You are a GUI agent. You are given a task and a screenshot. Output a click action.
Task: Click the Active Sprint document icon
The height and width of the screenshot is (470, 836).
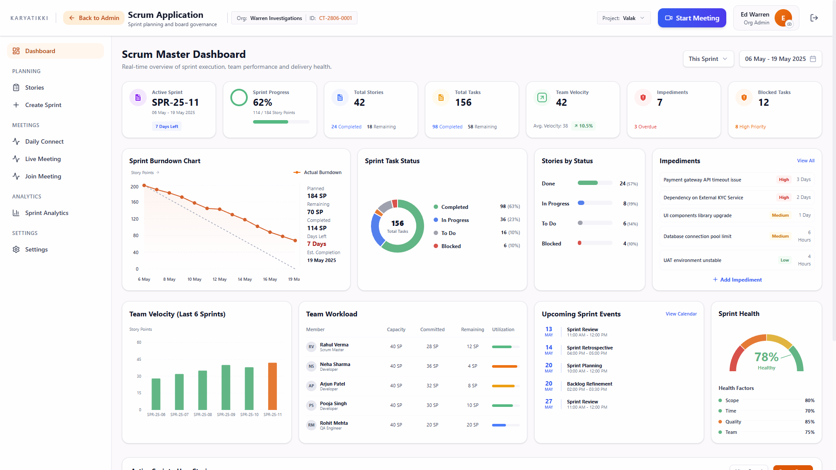[x=138, y=97]
